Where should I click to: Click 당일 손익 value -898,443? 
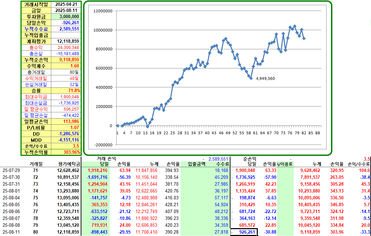99,232
